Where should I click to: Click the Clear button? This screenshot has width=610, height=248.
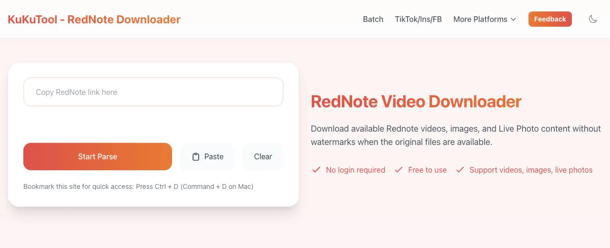263,156
